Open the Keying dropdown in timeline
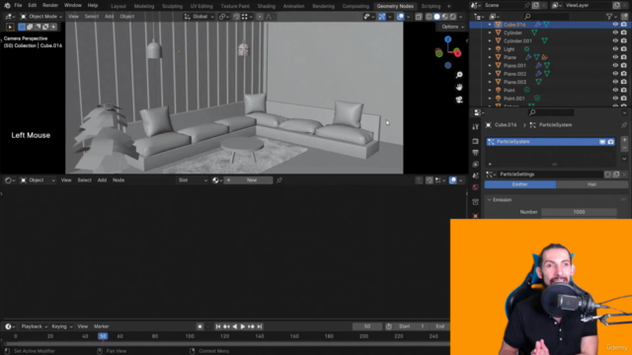Viewport: 632px width, 355px height. coord(61,326)
